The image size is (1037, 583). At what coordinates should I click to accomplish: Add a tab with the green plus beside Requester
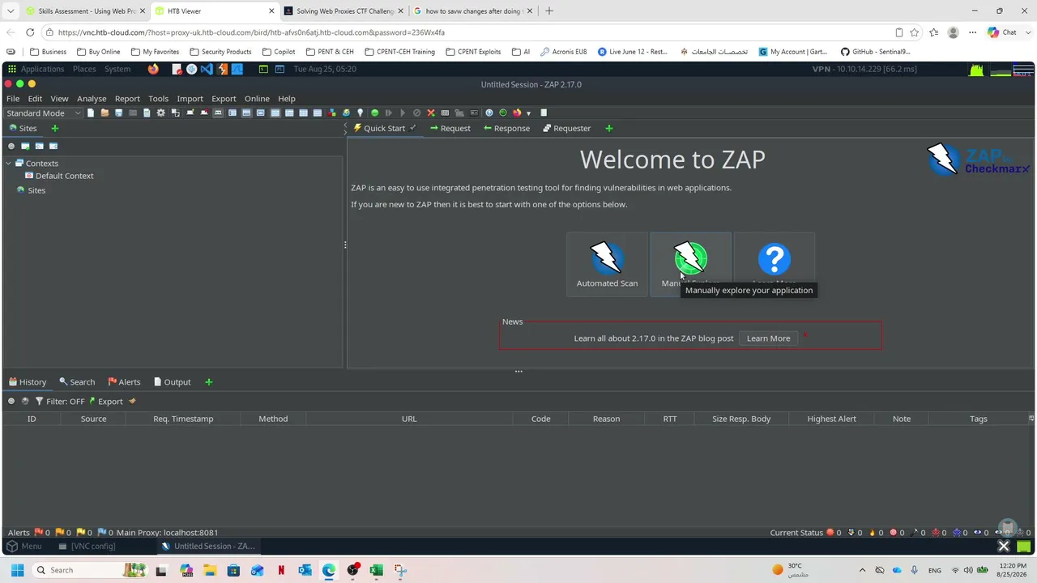(x=609, y=128)
